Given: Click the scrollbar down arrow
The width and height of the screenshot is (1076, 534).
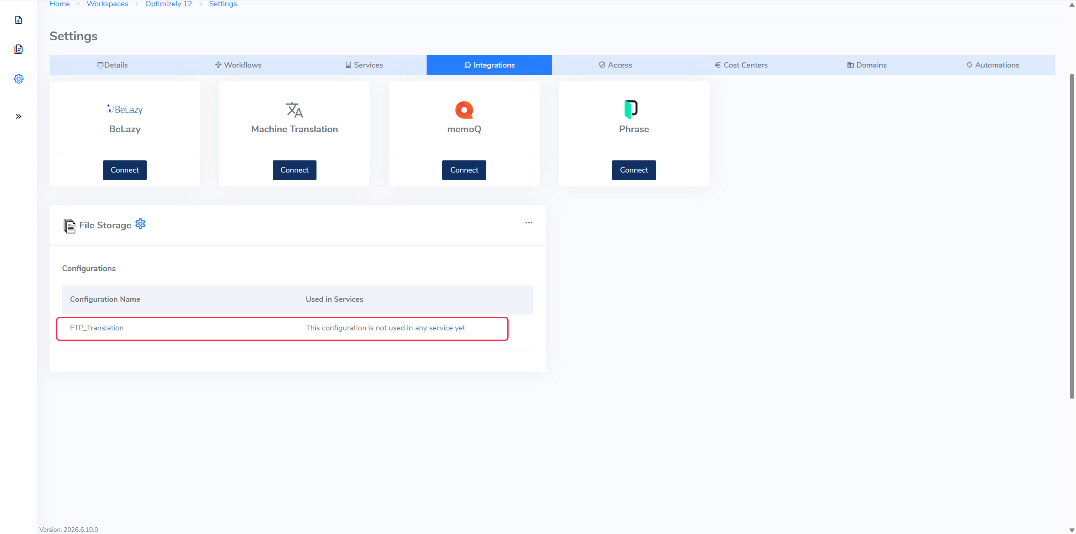Looking at the screenshot, I should (1072, 530).
